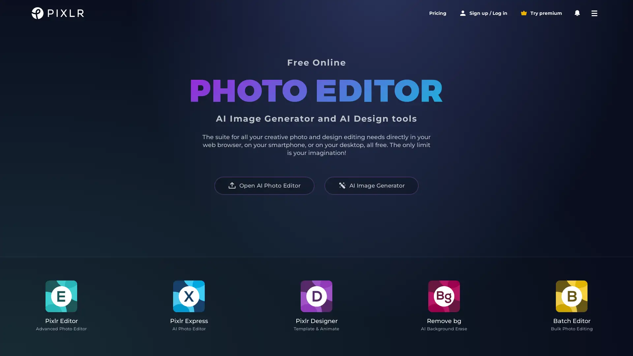Click the Pixlr Designer app icon
This screenshot has height=356, width=633.
click(316, 296)
